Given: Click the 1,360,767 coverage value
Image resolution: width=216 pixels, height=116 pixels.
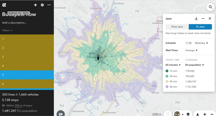Looking at the screenshot, I should (191, 82).
